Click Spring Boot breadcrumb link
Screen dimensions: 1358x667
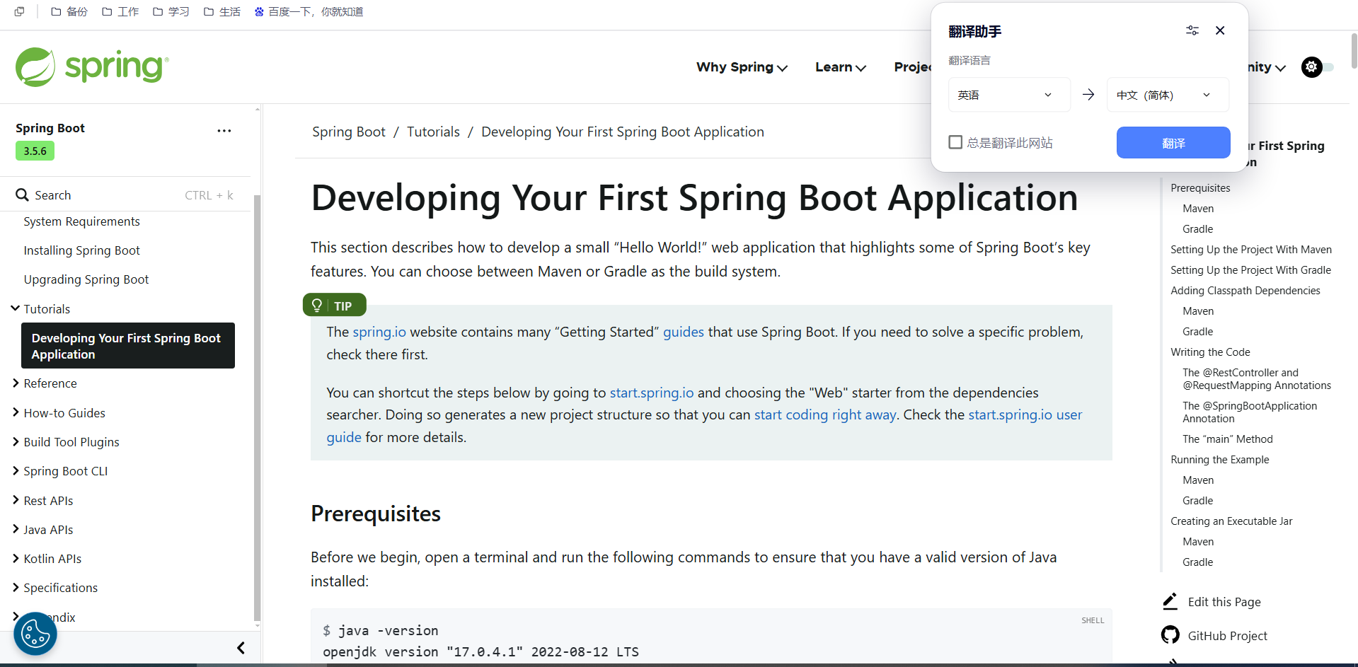click(x=349, y=132)
